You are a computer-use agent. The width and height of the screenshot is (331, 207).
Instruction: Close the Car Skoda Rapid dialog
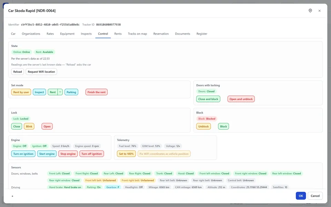[x=319, y=11]
